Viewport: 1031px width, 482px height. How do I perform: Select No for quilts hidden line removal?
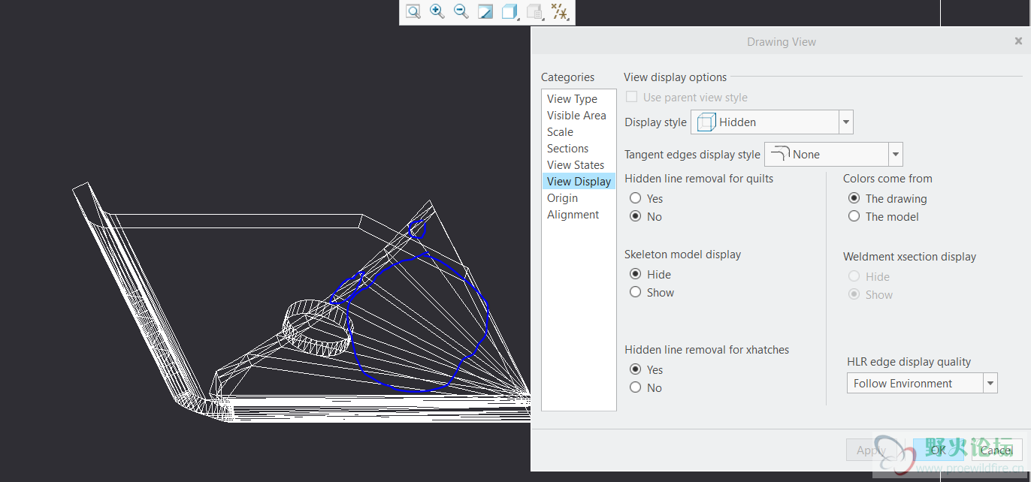[x=636, y=216]
